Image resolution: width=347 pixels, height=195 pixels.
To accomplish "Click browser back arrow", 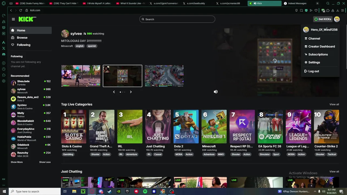I will (x=11, y=10).
